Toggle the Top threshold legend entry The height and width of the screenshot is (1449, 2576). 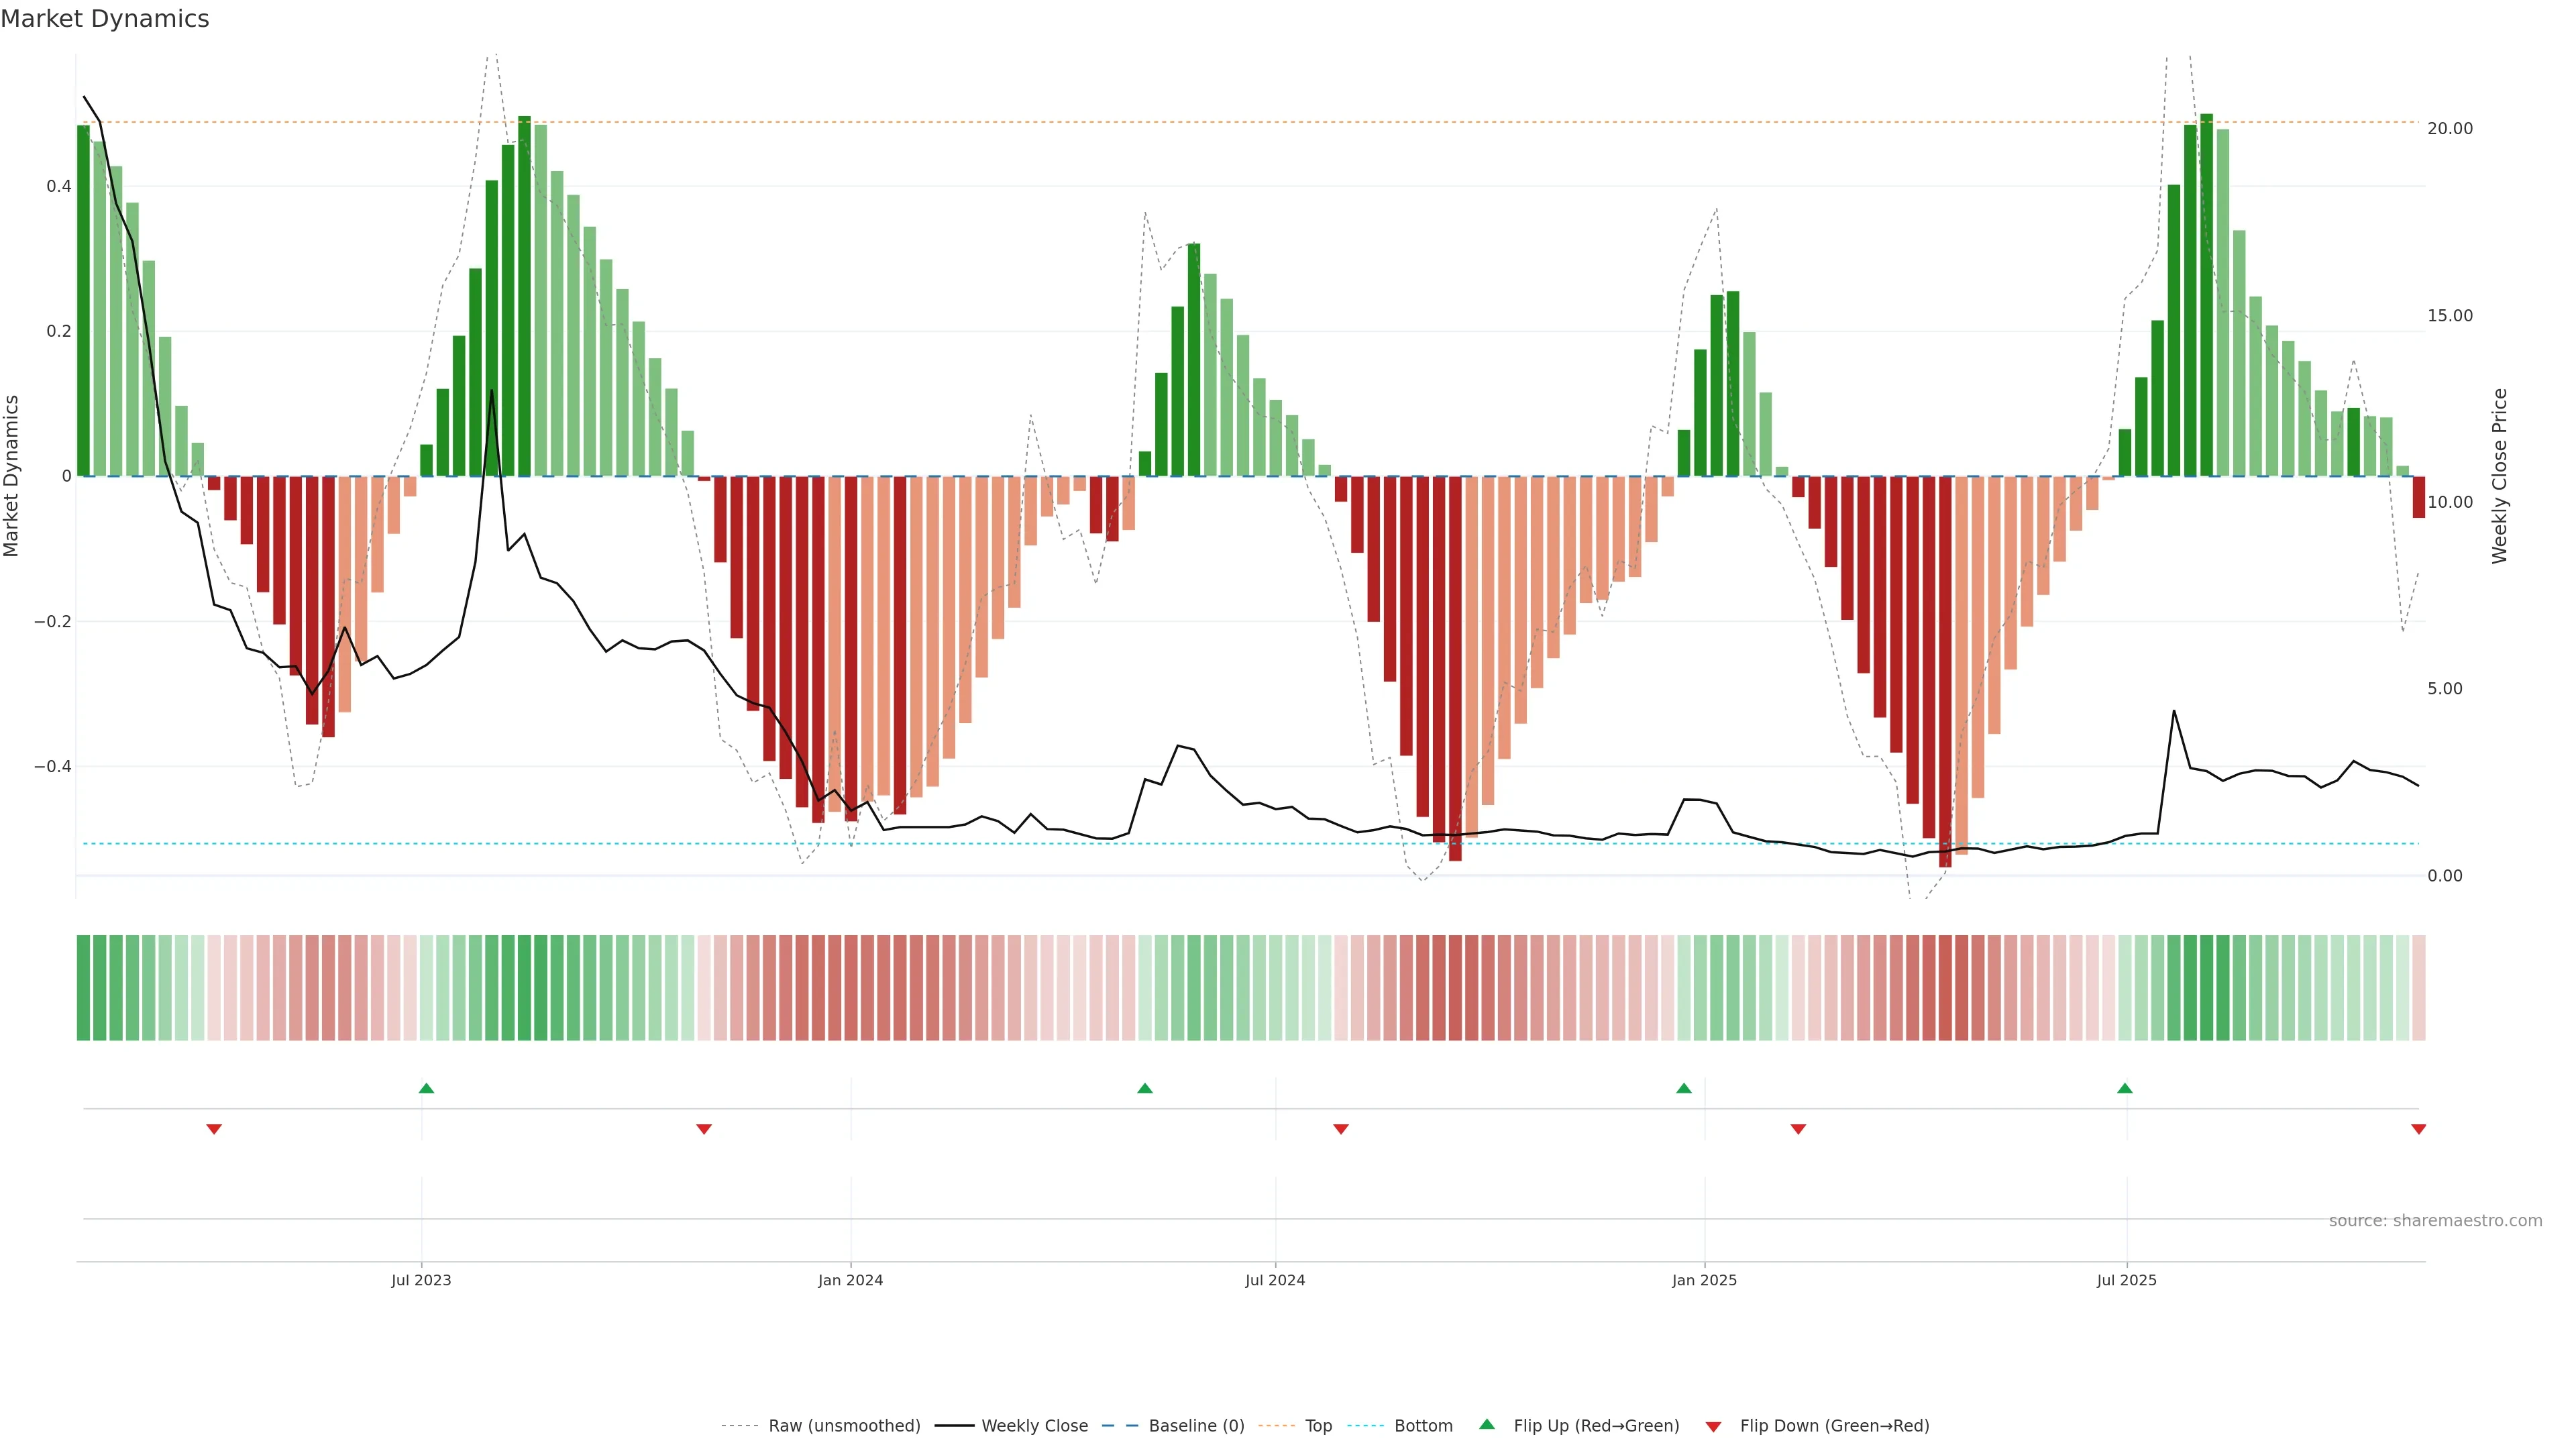click(x=1318, y=1426)
